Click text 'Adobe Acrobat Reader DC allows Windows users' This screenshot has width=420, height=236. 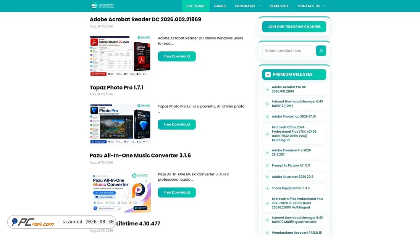point(200,38)
